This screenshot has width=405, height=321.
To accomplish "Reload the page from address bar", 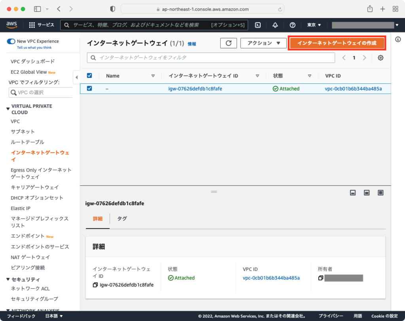I will [280, 9].
